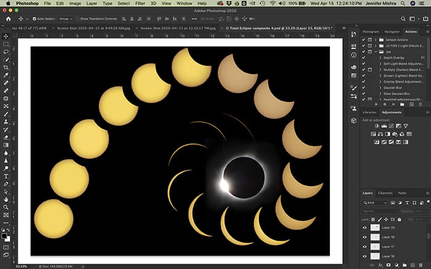The width and height of the screenshot is (431, 269).
Task: Toggle Default Actions checkmark
Action: (x=364, y=40)
